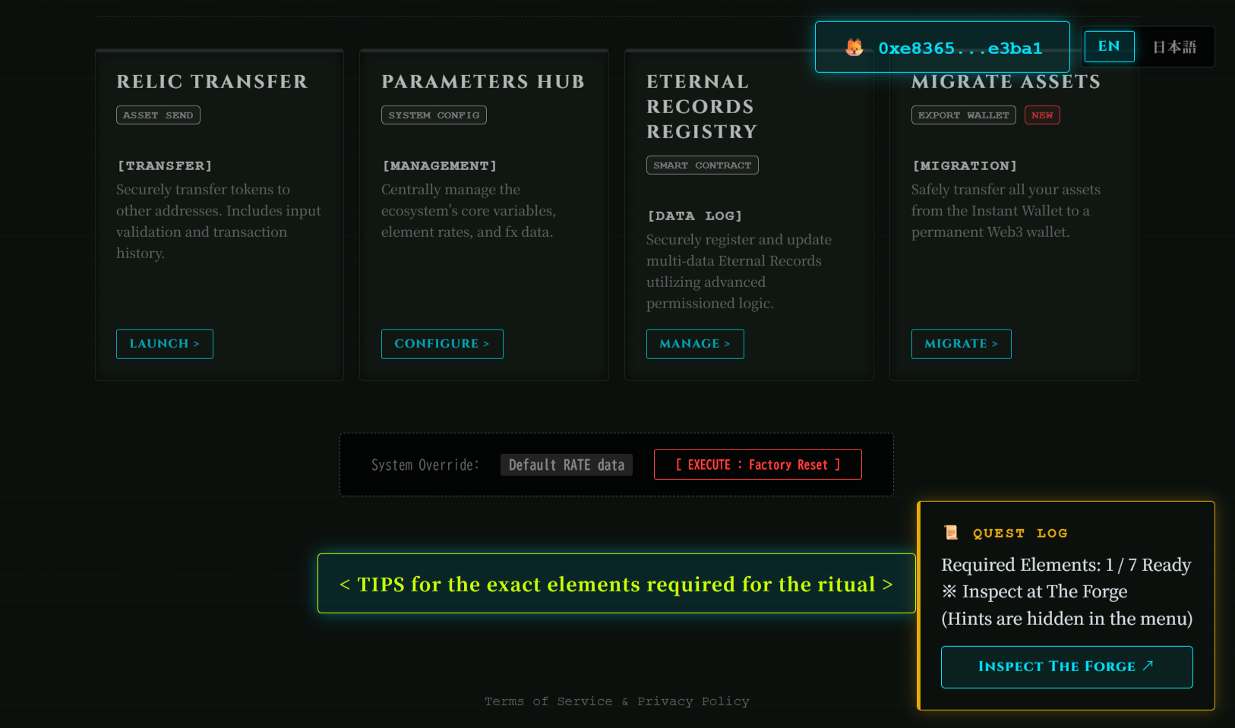Click the ETERNAL RECORDS REGISTRY heading
This screenshot has width=1235, height=728.
702,106
